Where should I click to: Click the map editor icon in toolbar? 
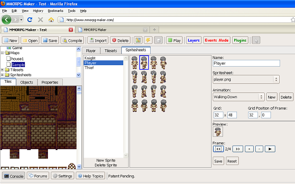coord(138,40)
